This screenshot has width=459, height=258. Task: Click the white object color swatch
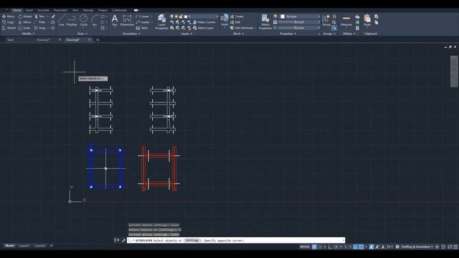coord(283,16)
